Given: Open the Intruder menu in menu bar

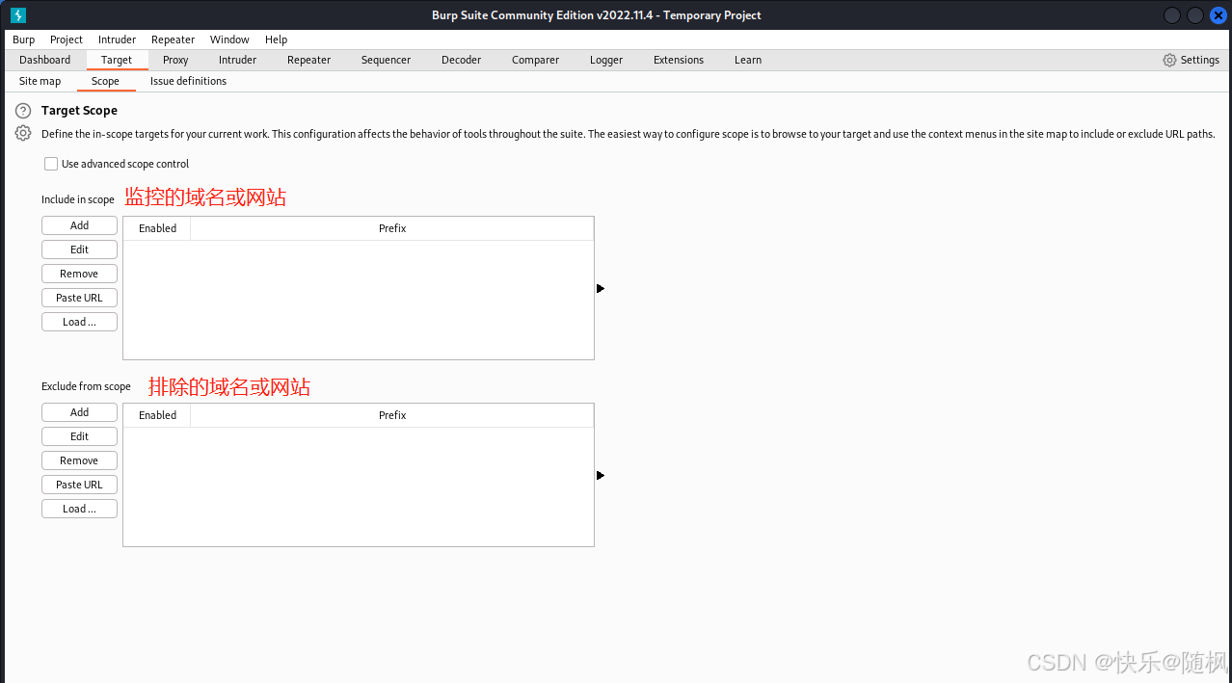Looking at the screenshot, I should (x=117, y=39).
